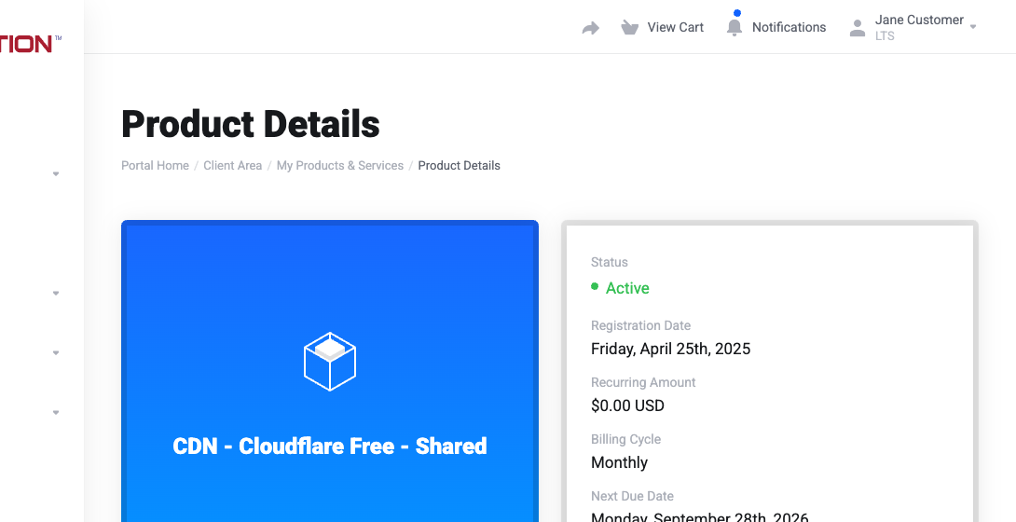Click the shopping basket icon
This screenshot has height=522, width=1016.
[630, 27]
